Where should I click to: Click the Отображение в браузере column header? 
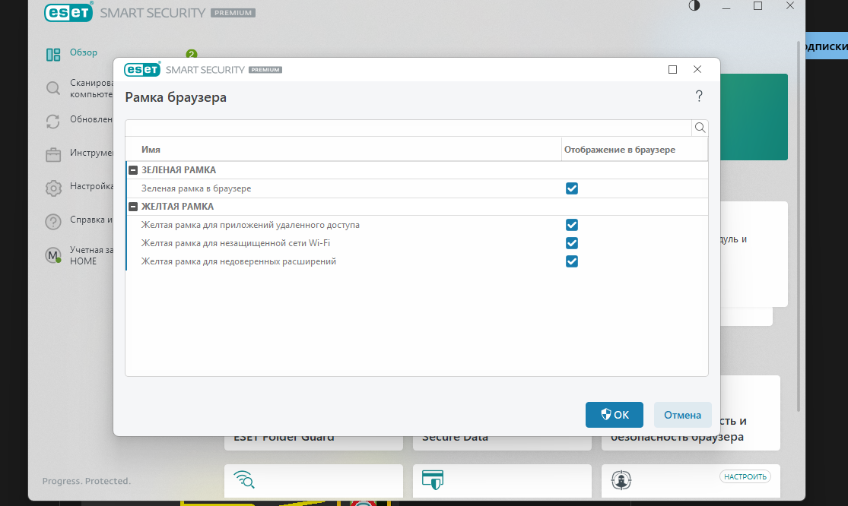click(634, 150)
